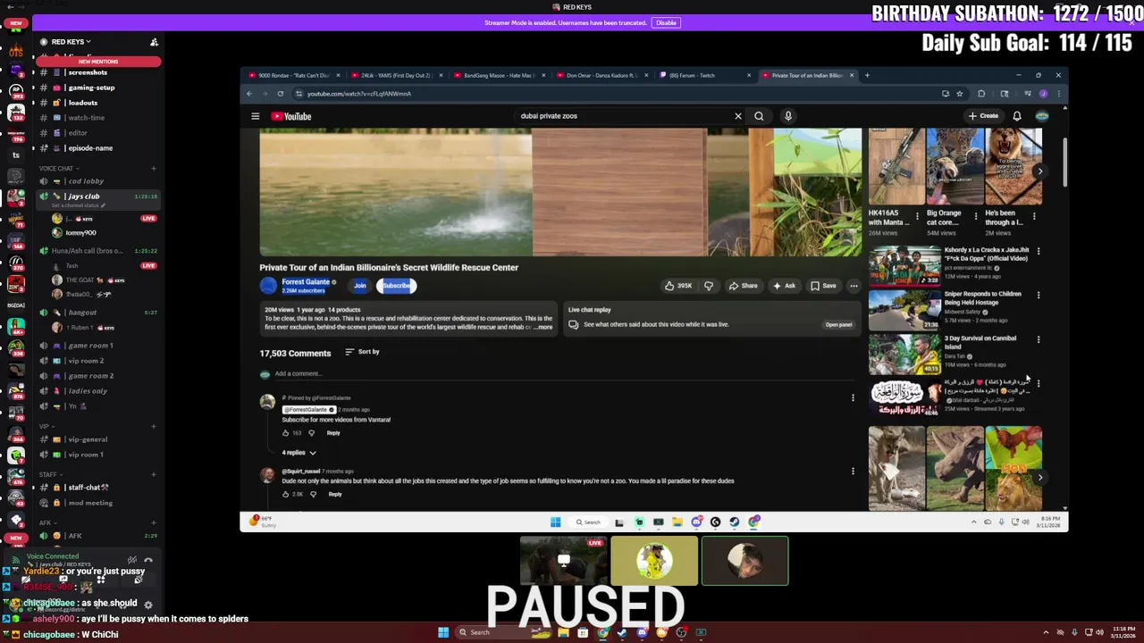
Task: Click the Join channel membership button
Action: pos(360,286)
